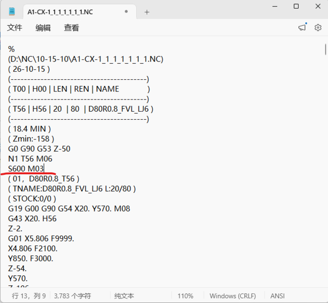328x303 pixels.
Task: Open the 文件 menu
Action: (x=15, y=28)
